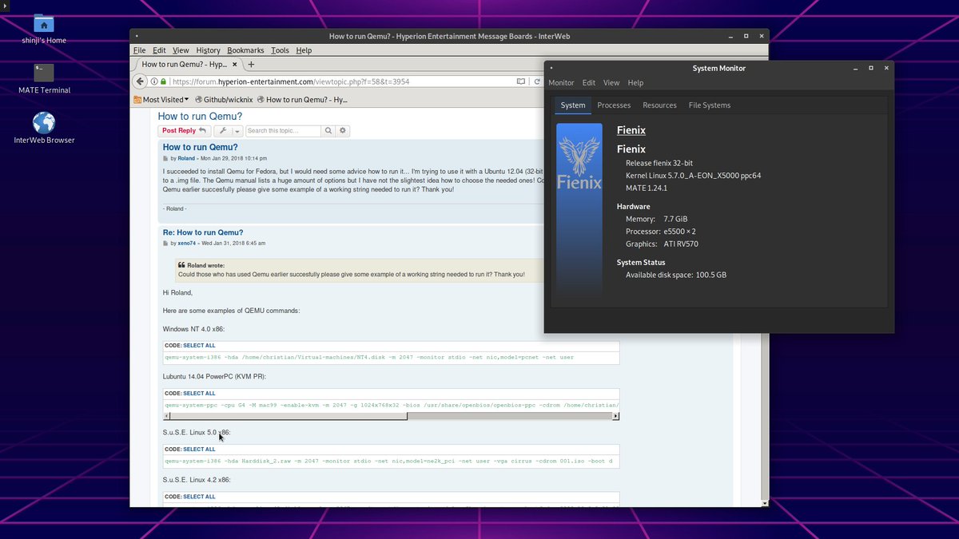Select the Graphics value 'ATI RV570'

[x=681, y=244]
